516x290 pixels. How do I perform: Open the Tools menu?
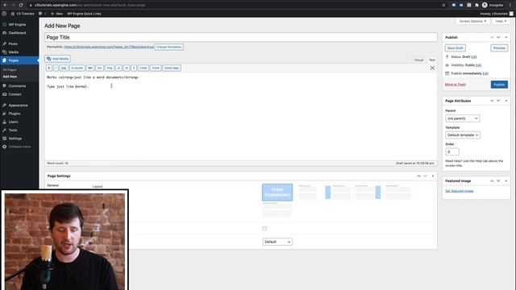(x=13, y=130)
